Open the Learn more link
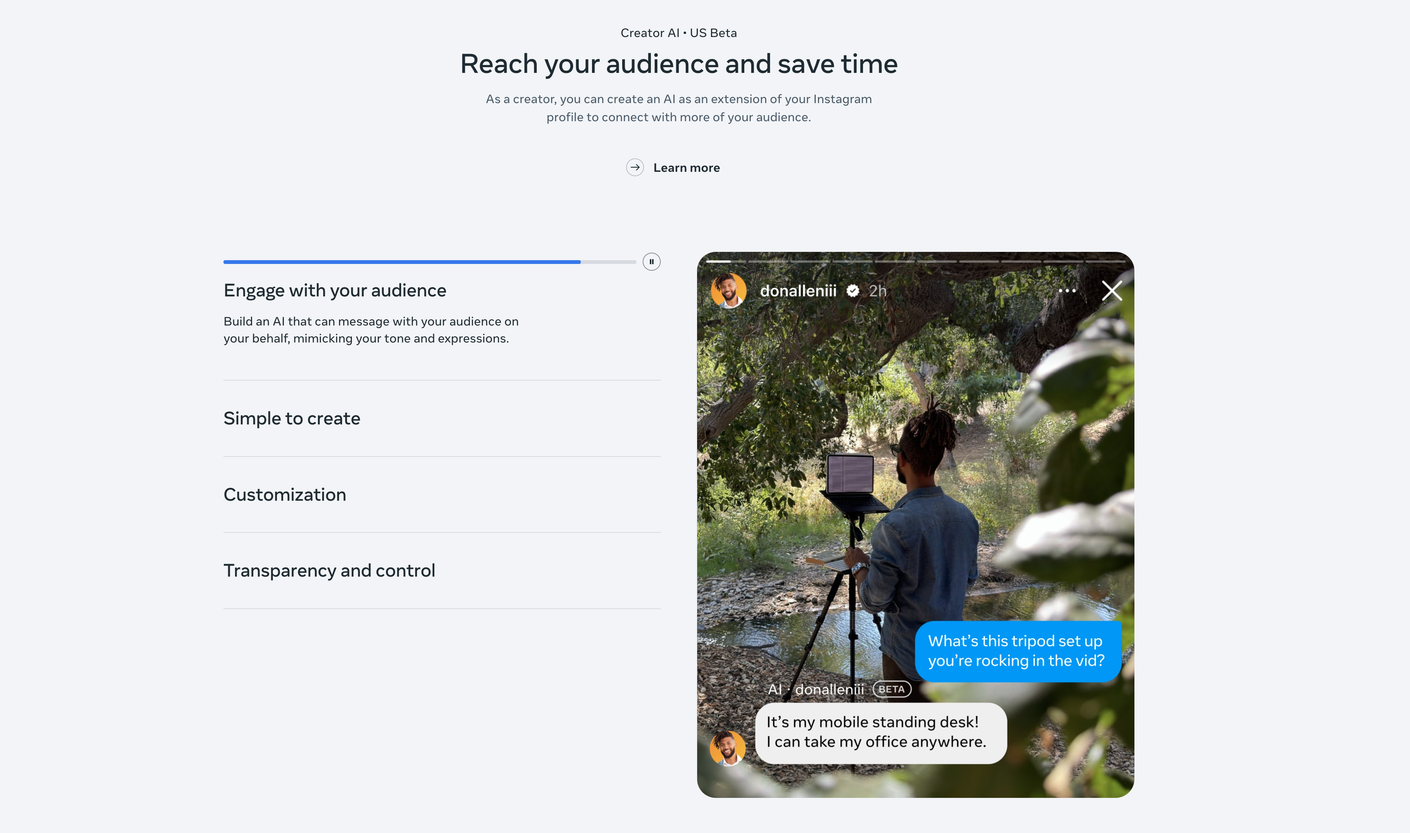 pos(686,168)
